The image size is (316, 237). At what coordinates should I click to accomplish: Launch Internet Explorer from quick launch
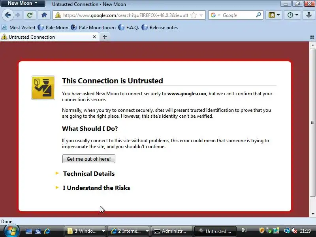(x=47, y=231)
